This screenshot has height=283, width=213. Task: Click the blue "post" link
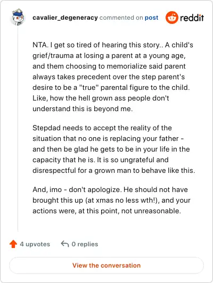(x=151, y=18)
